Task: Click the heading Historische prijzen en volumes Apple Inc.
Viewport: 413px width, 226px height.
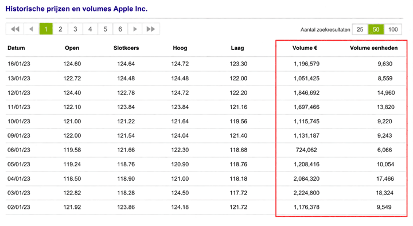Action: tap(76, 9)
